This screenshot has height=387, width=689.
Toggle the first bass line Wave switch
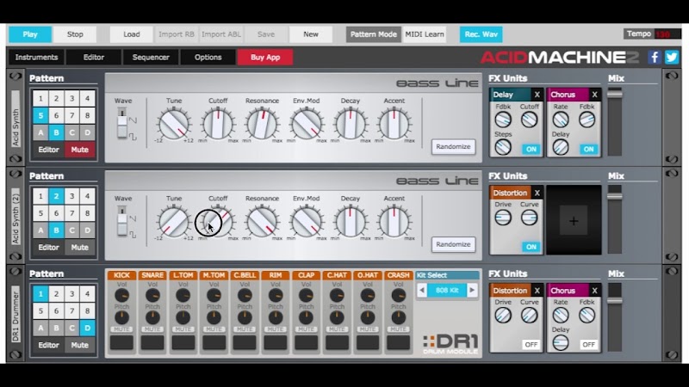pos(122,123)
